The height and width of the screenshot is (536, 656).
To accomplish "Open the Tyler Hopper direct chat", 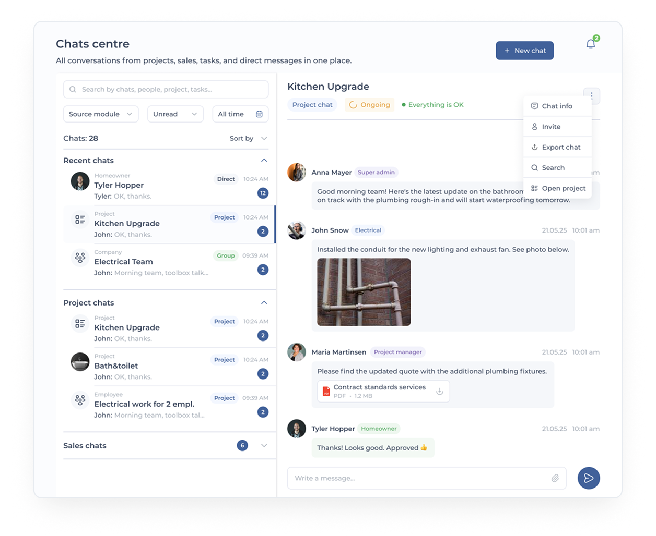I will (x=170, y=186).
